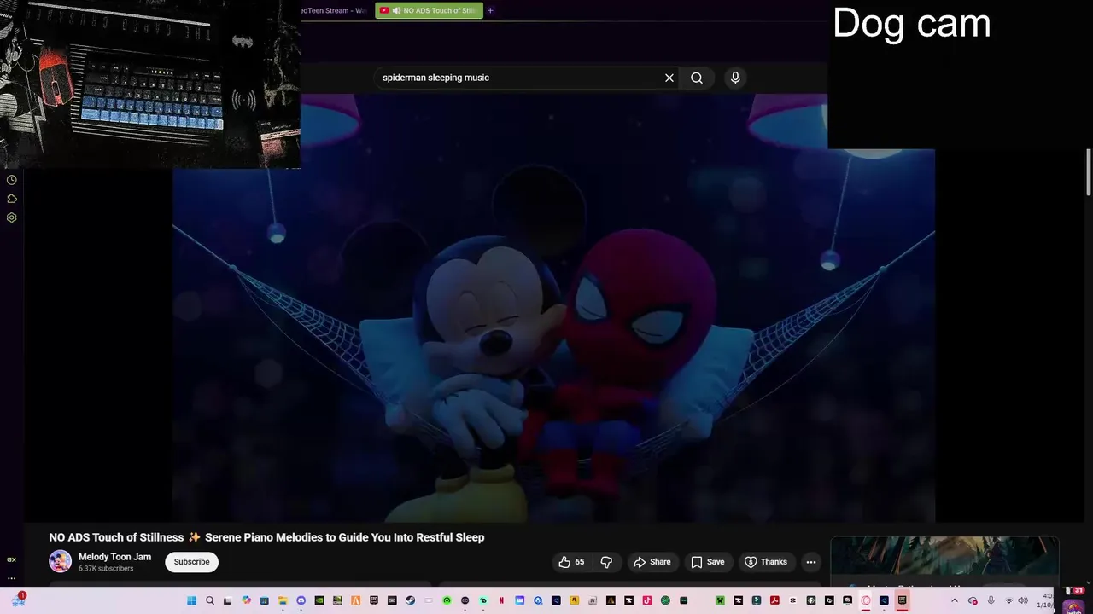
Task: Click the 6.37K subscribers text
Action: point(106,569)
